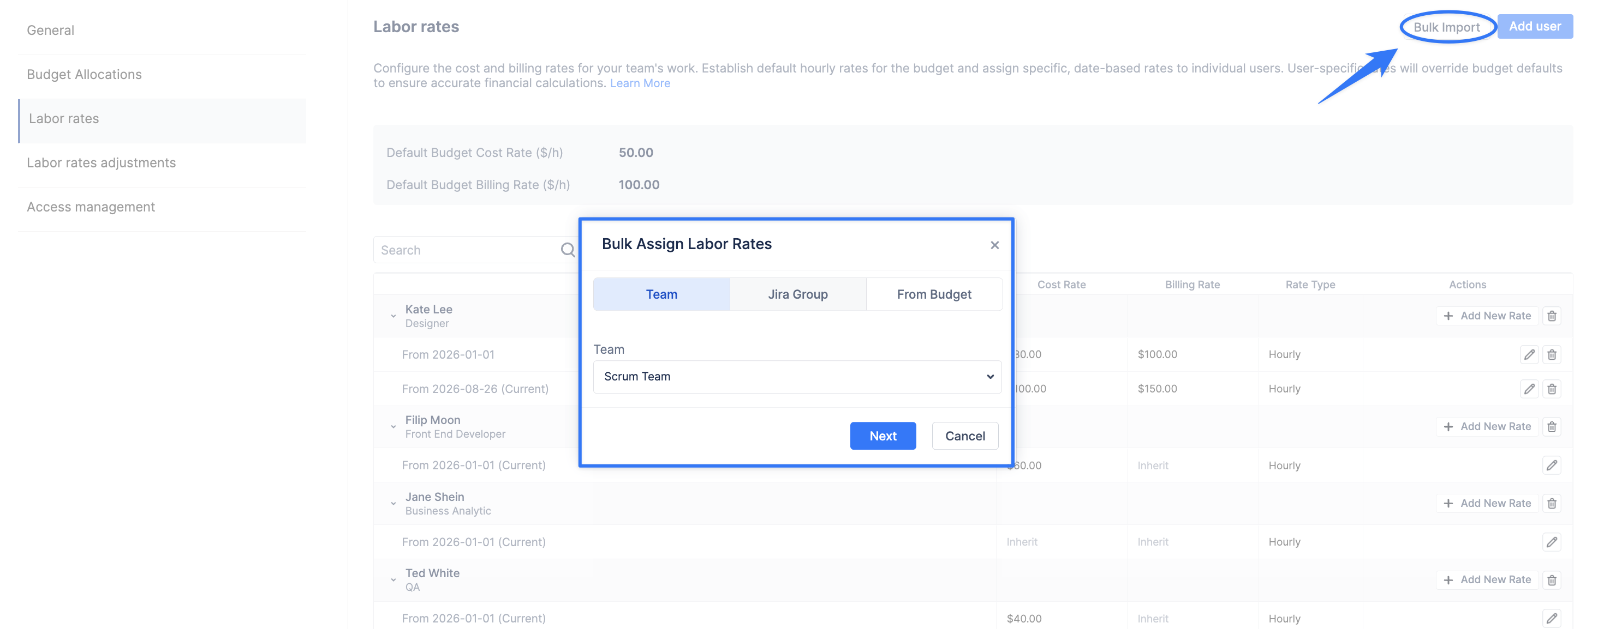Collapse Jane Shein's rate rows
Screen dimensions: 1598x629
[x=393, y=504]
